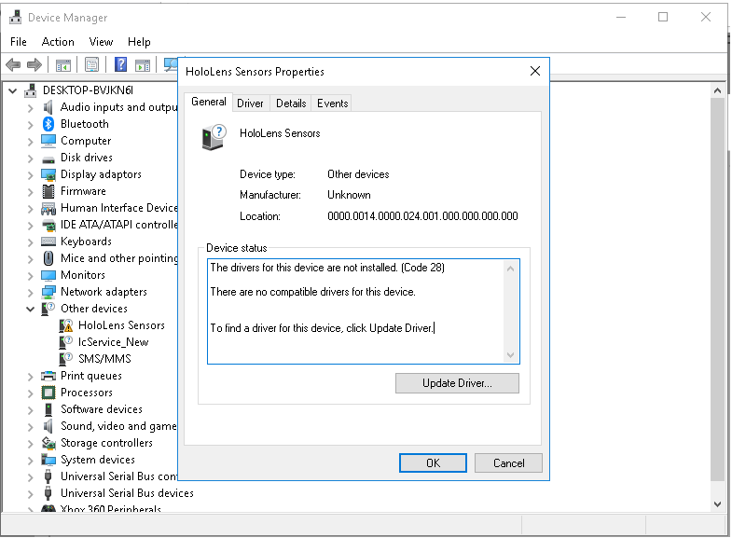Click the Bluetooth category icon

(48, 124)
